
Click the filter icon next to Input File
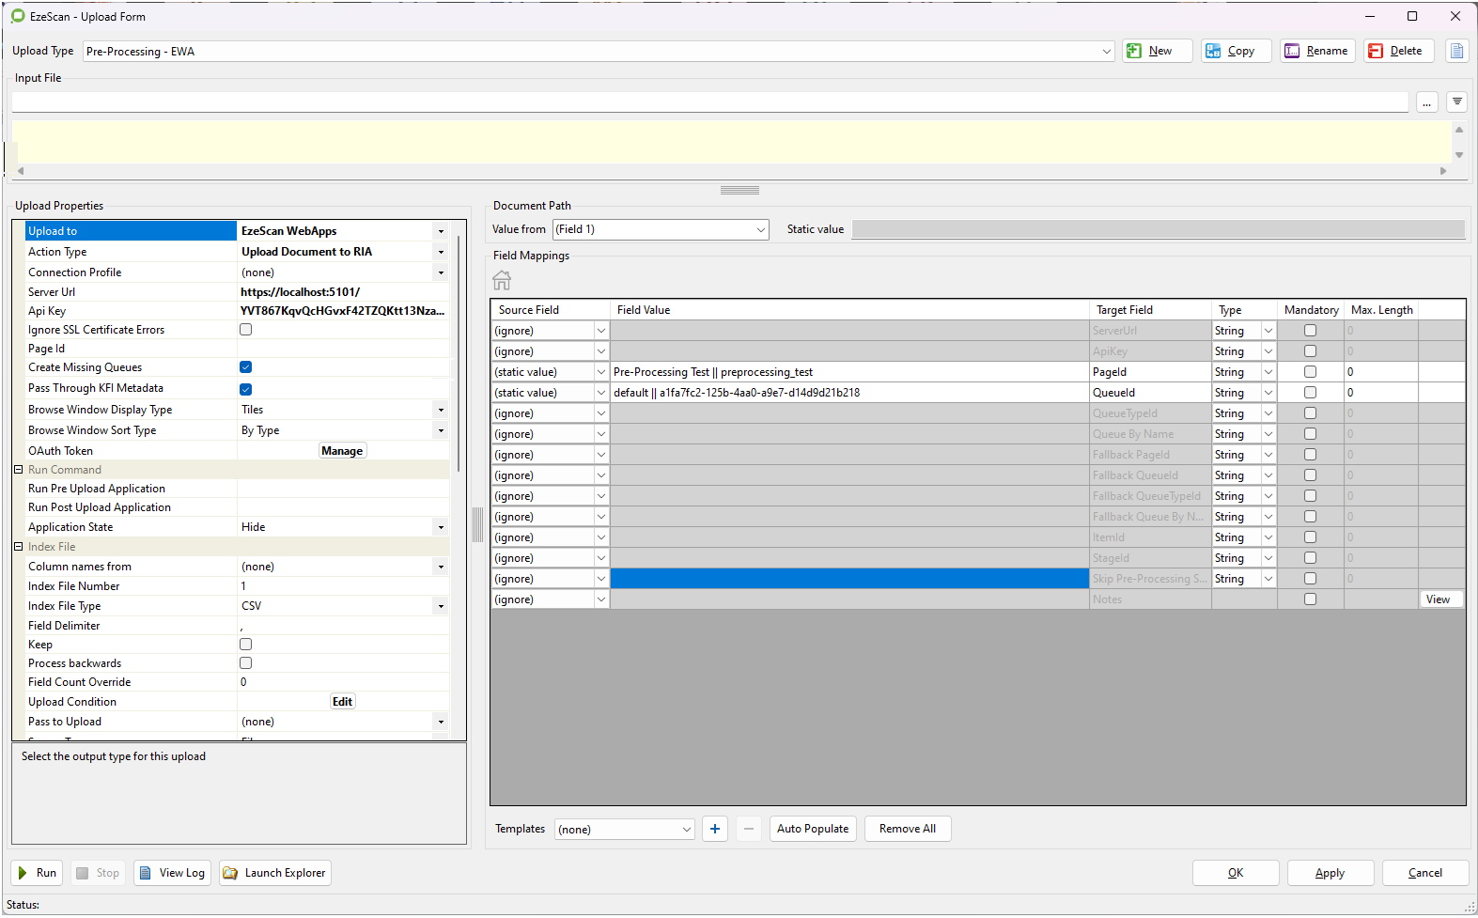pyautogui.click(x=1456, y=101)
